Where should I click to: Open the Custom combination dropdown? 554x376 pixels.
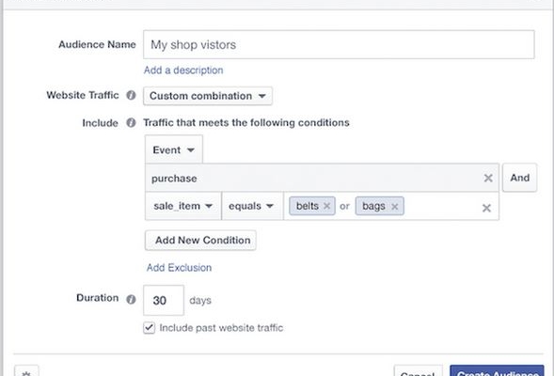(x=208, y=96)
